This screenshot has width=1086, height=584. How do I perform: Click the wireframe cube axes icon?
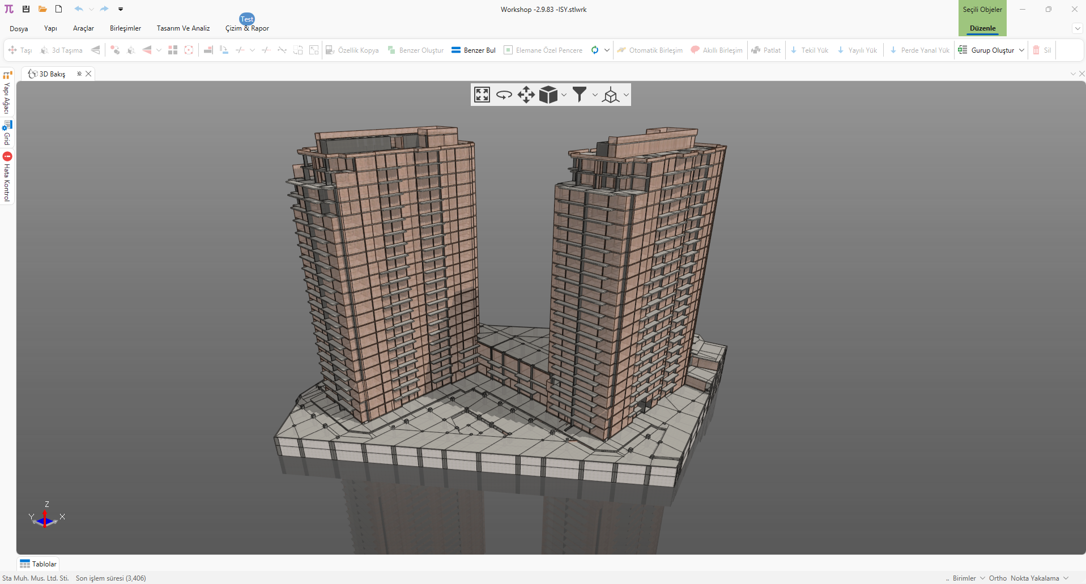coord(611,95)
